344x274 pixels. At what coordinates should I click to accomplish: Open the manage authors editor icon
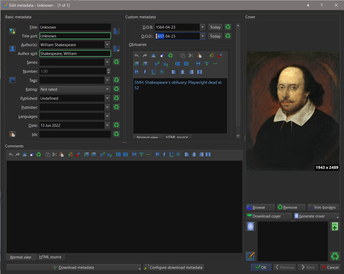click(12, 49)
